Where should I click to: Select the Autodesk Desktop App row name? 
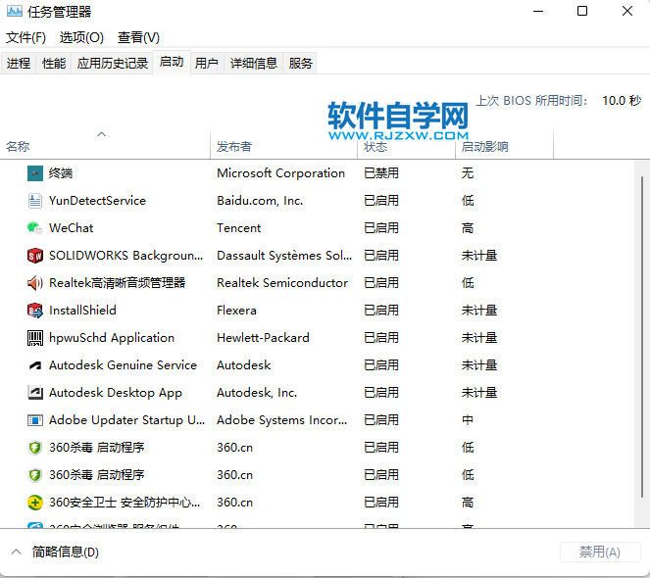click(116, 393)
